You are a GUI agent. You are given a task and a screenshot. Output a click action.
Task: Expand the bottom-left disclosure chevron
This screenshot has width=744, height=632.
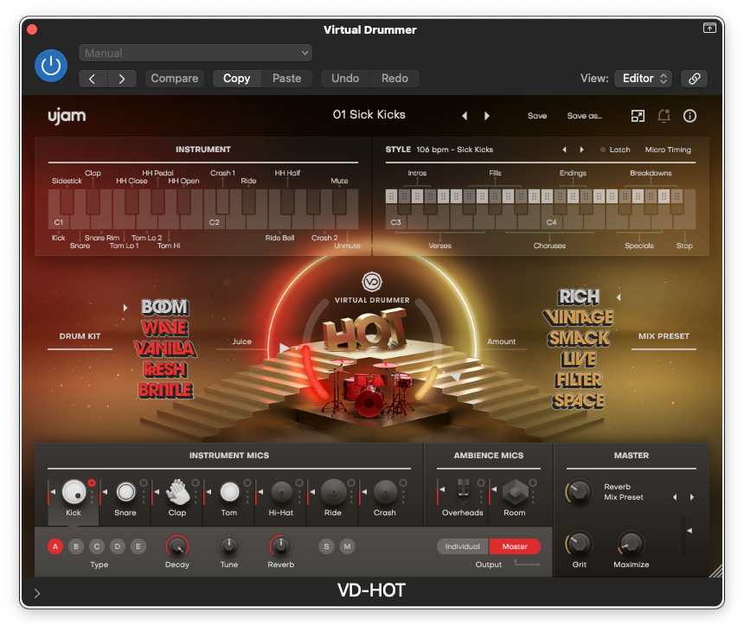tap(37, 593)
